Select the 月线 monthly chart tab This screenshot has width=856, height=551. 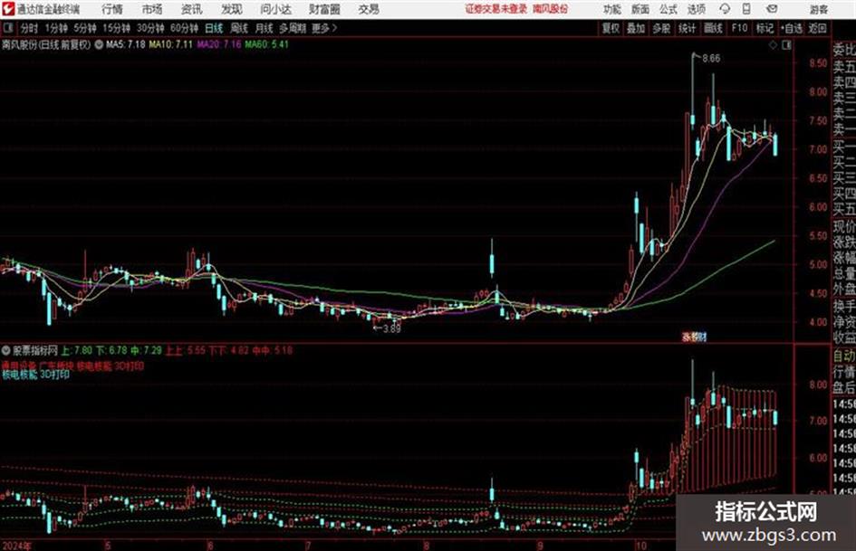pos(264,28)
